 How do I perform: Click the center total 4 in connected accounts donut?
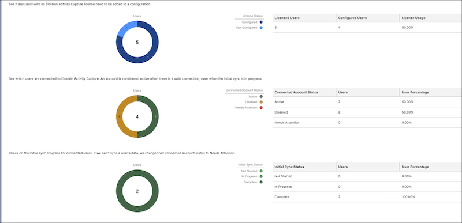[x=137, y=116]
